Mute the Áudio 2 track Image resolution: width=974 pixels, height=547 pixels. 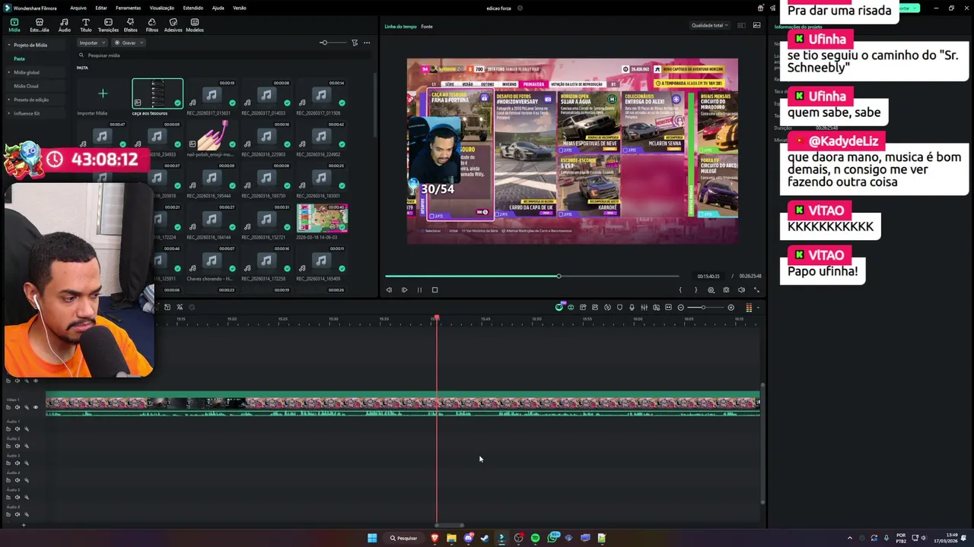[x=18, y=446]
